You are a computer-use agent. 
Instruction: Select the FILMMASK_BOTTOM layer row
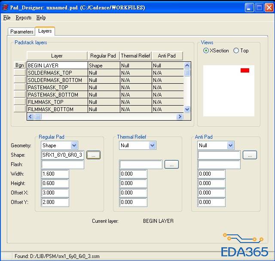click(105, 109)
